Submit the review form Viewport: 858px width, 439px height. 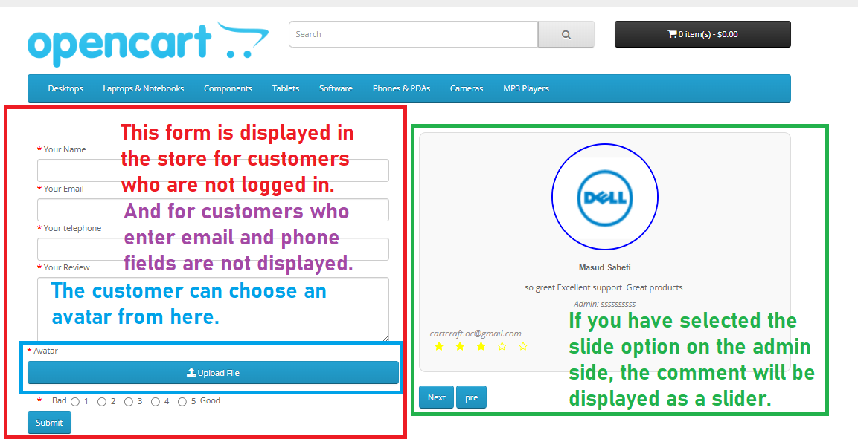coord(49,423)
